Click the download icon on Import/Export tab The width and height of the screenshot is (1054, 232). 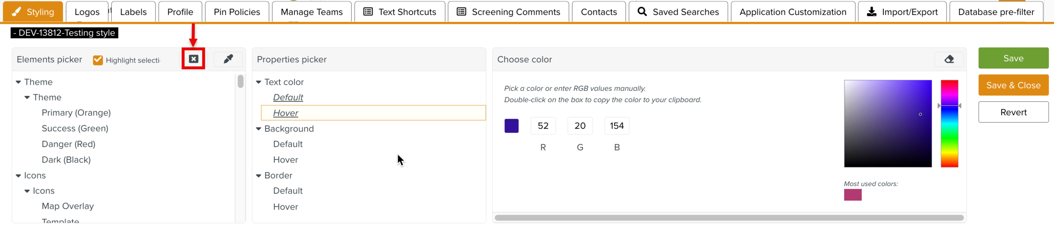pos(871,12)
